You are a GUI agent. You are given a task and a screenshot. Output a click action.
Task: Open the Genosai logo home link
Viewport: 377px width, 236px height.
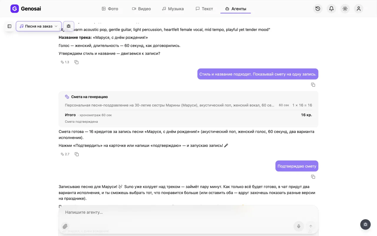coord(26,9)
